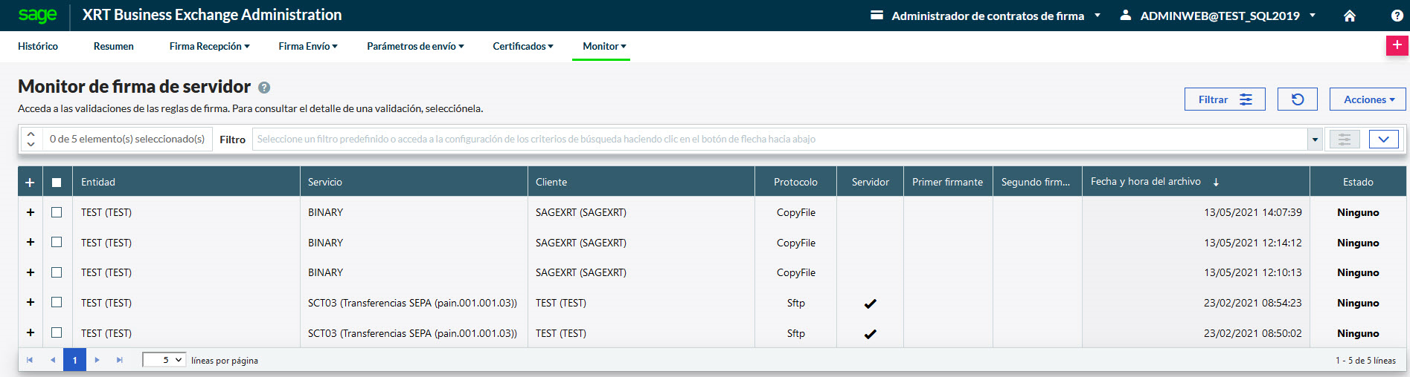Select checkbox for 23/02/2021 08:50:02 row
1410x377 pixels.
click(57, 332)
